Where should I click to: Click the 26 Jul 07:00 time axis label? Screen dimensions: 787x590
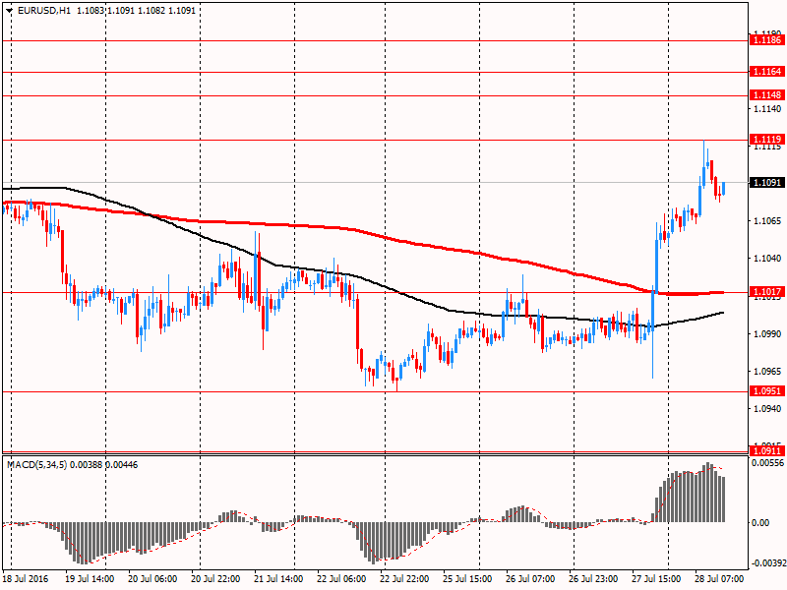530,579
